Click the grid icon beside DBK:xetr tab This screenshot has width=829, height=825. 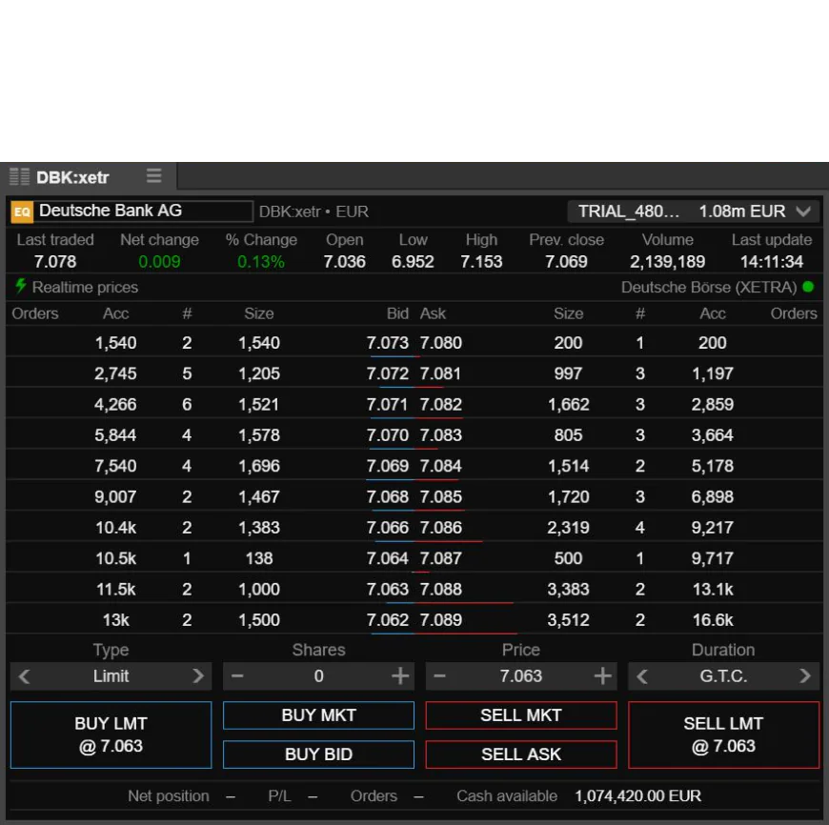20,176
